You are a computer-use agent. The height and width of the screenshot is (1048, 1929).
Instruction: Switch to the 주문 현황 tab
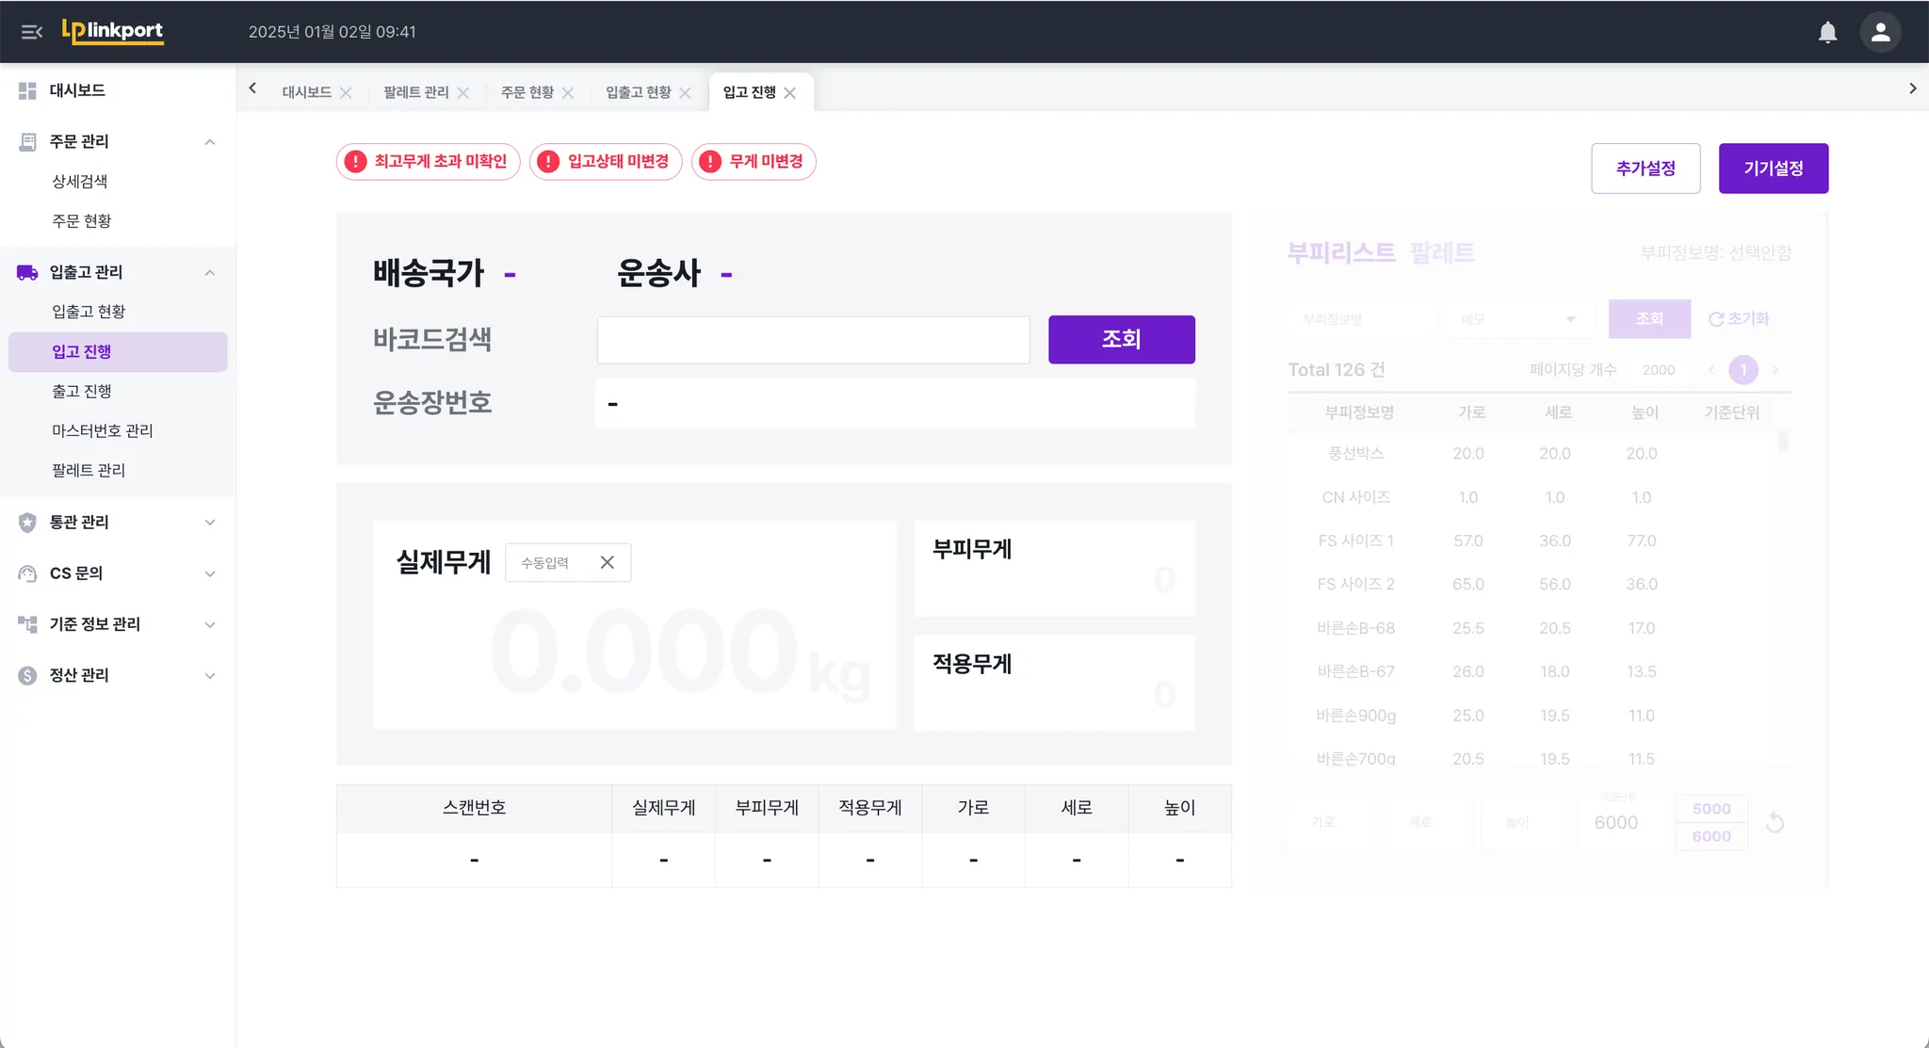coord(527,92)
